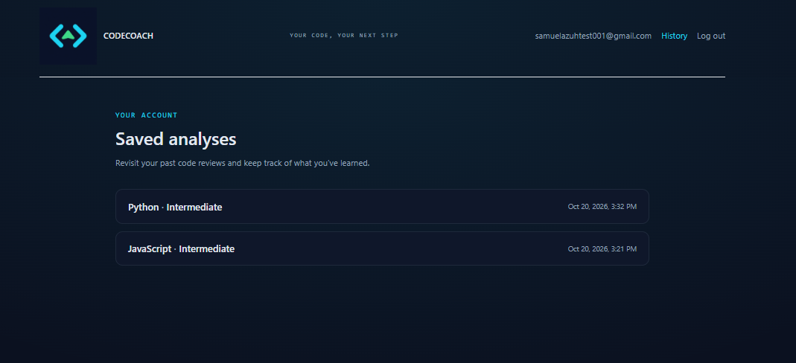The image size is (796, 363).
Task: Click the Oct 20, 2026, 3:32 PM timestamp
Action: tap(602, 206)
